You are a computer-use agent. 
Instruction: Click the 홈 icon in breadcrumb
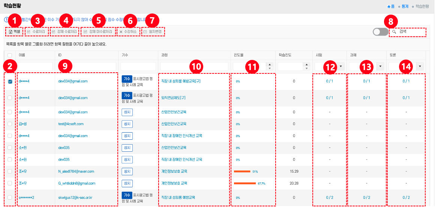click(389, 6)
